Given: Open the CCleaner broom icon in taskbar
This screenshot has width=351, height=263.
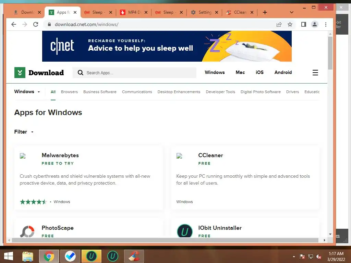Looking at the screenshot, I should (134, 256).
